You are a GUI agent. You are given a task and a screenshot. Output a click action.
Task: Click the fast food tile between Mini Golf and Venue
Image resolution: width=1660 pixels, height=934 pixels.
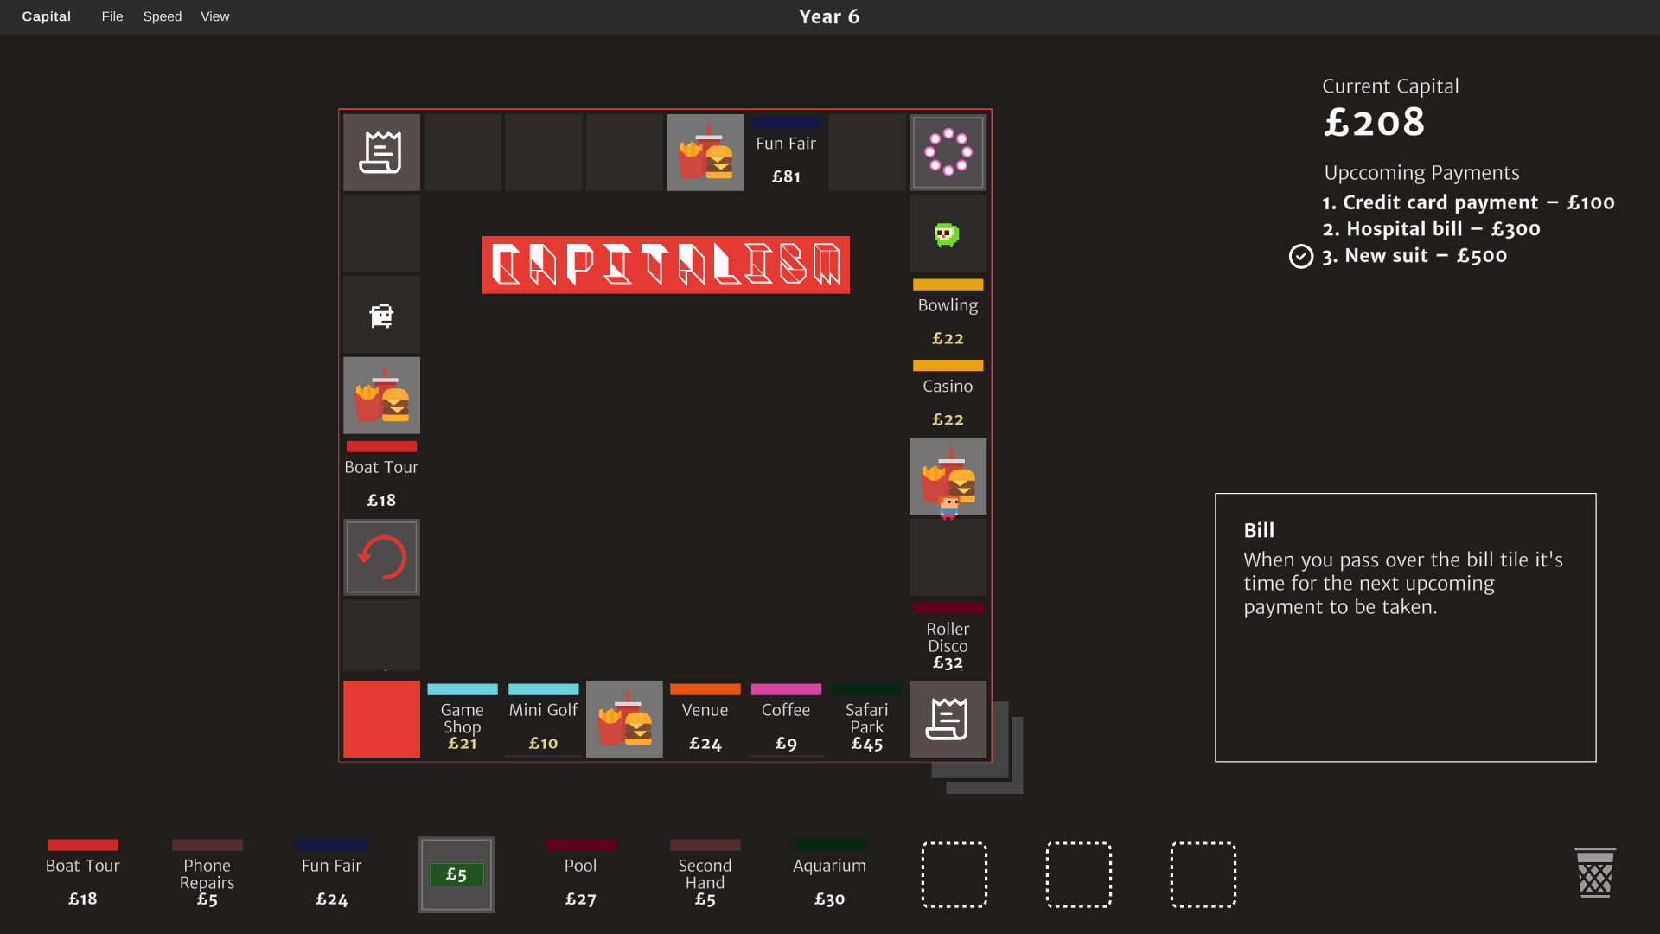tap(624, 719)
